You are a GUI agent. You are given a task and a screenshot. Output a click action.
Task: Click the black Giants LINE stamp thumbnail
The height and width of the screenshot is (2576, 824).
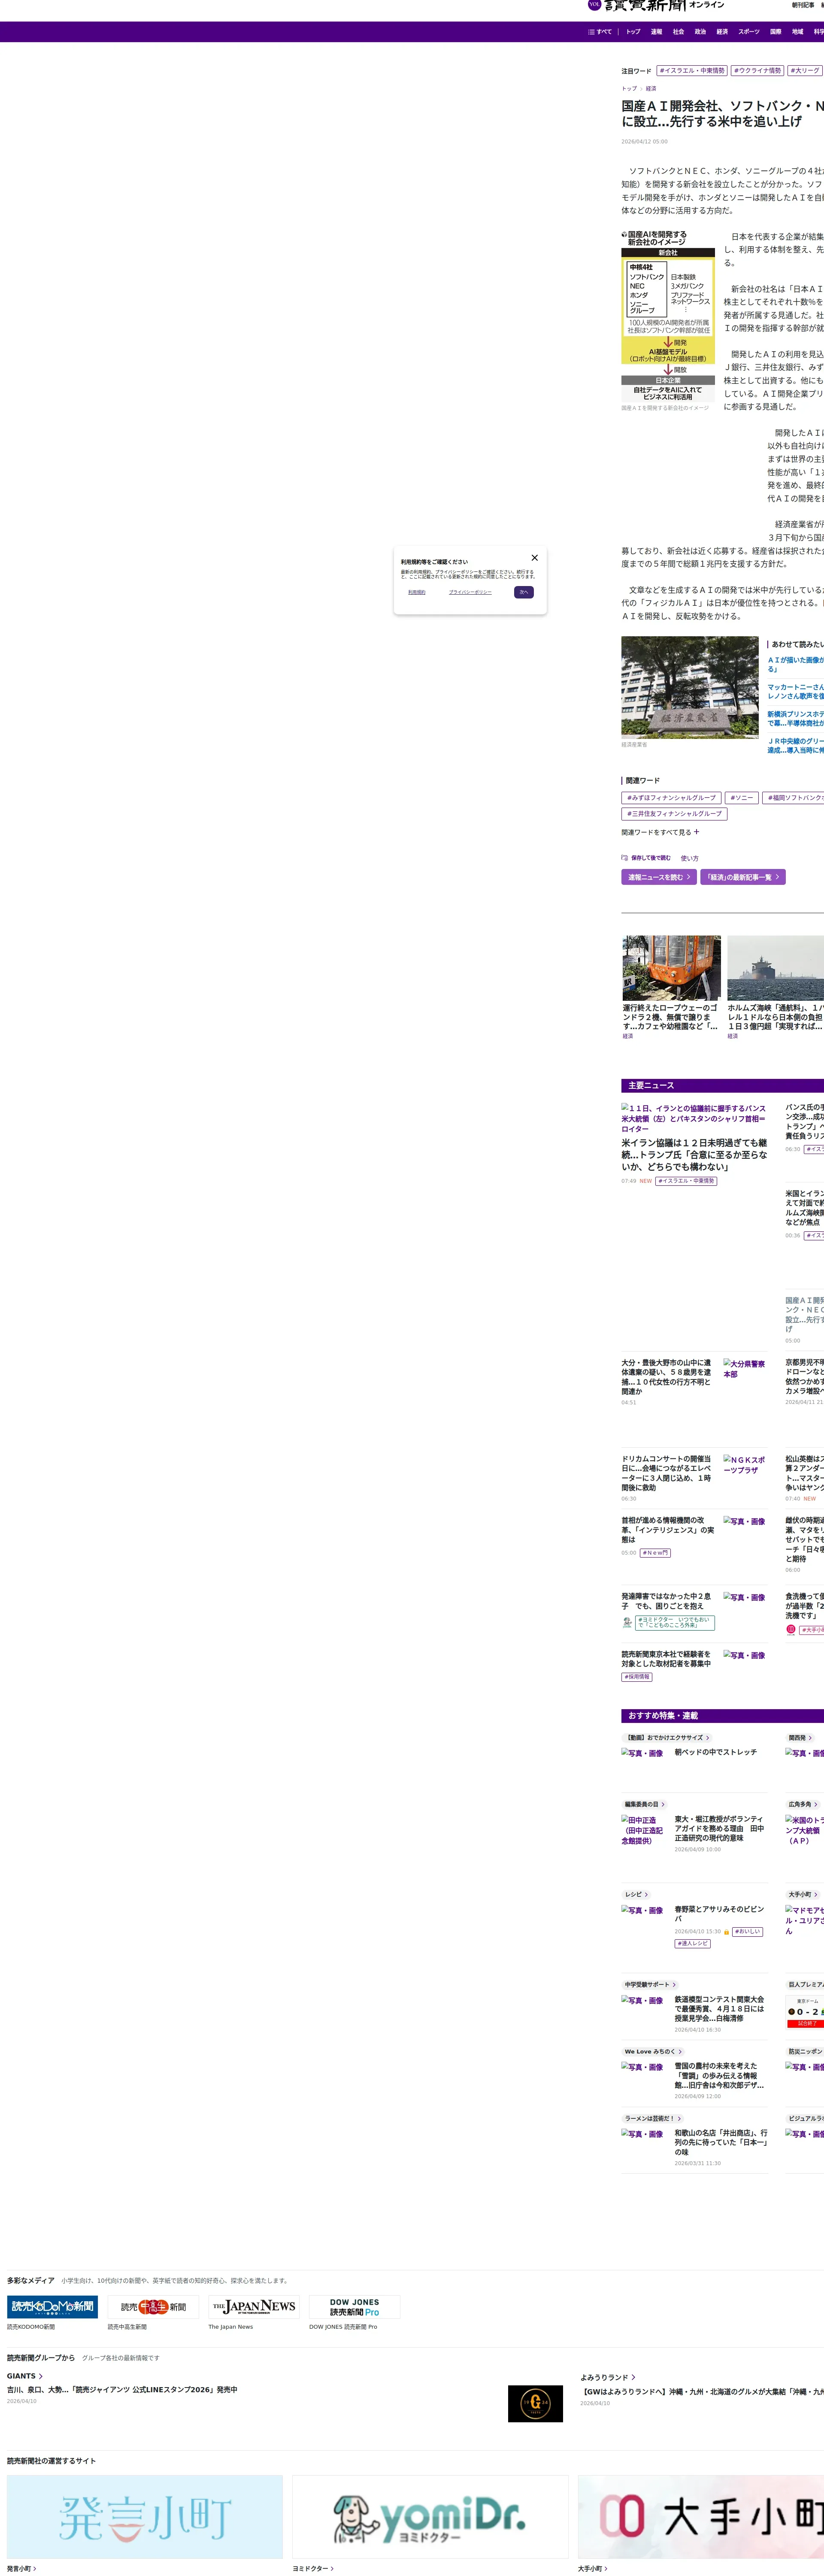tap(535, 2404)
